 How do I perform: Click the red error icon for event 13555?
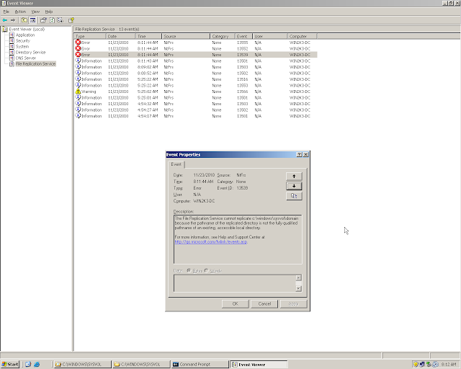(79, 42)
